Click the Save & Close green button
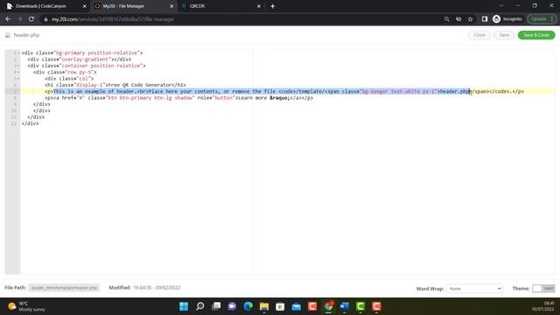 [x=536, y=35]
